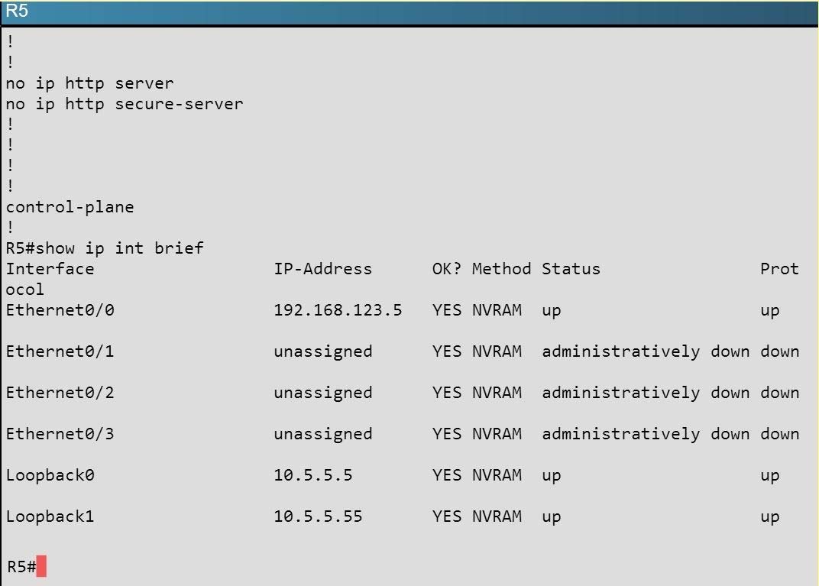This screenshot has width=819, height=586.
Task: Click IP address 192.168.123.5
Action: 338,310
